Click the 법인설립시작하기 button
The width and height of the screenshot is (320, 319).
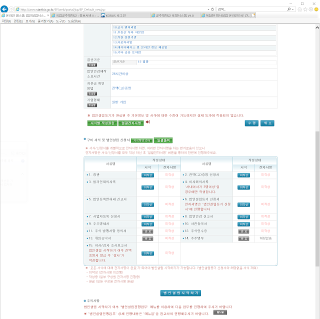pyautogui.click(x=180, y=293)
